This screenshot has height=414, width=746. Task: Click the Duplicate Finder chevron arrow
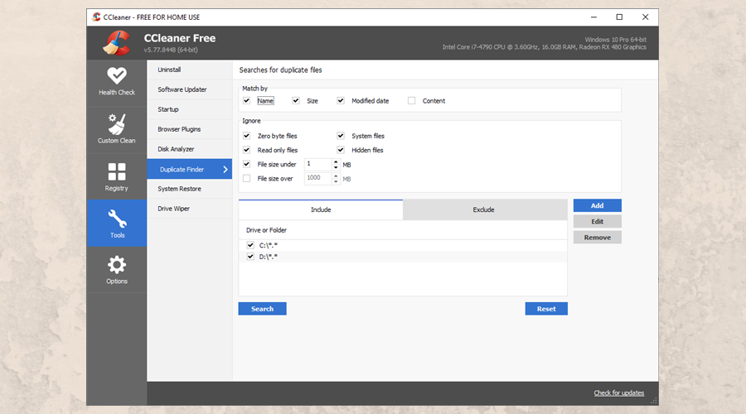225,170
